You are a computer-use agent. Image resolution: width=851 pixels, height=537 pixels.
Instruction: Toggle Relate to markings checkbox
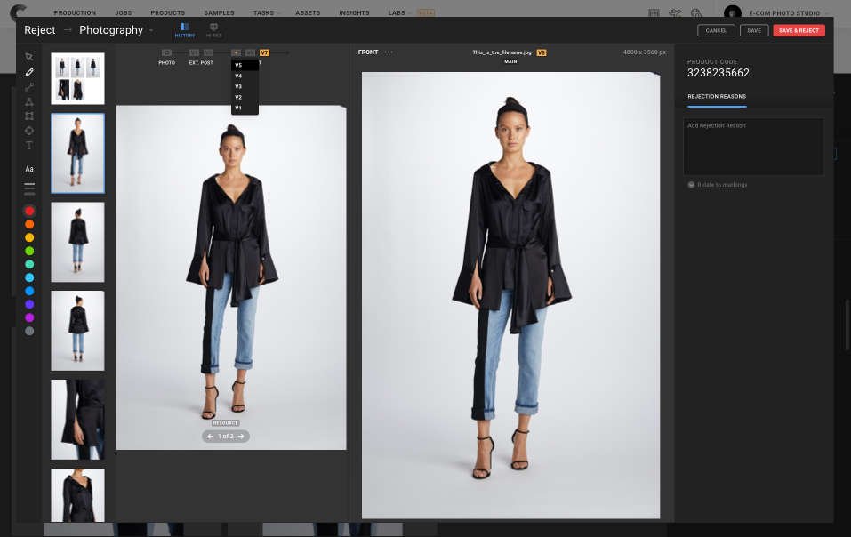692,185
